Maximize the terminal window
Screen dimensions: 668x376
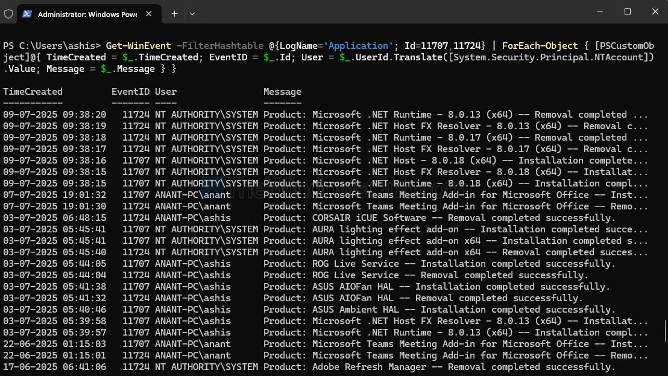(627, 11)
